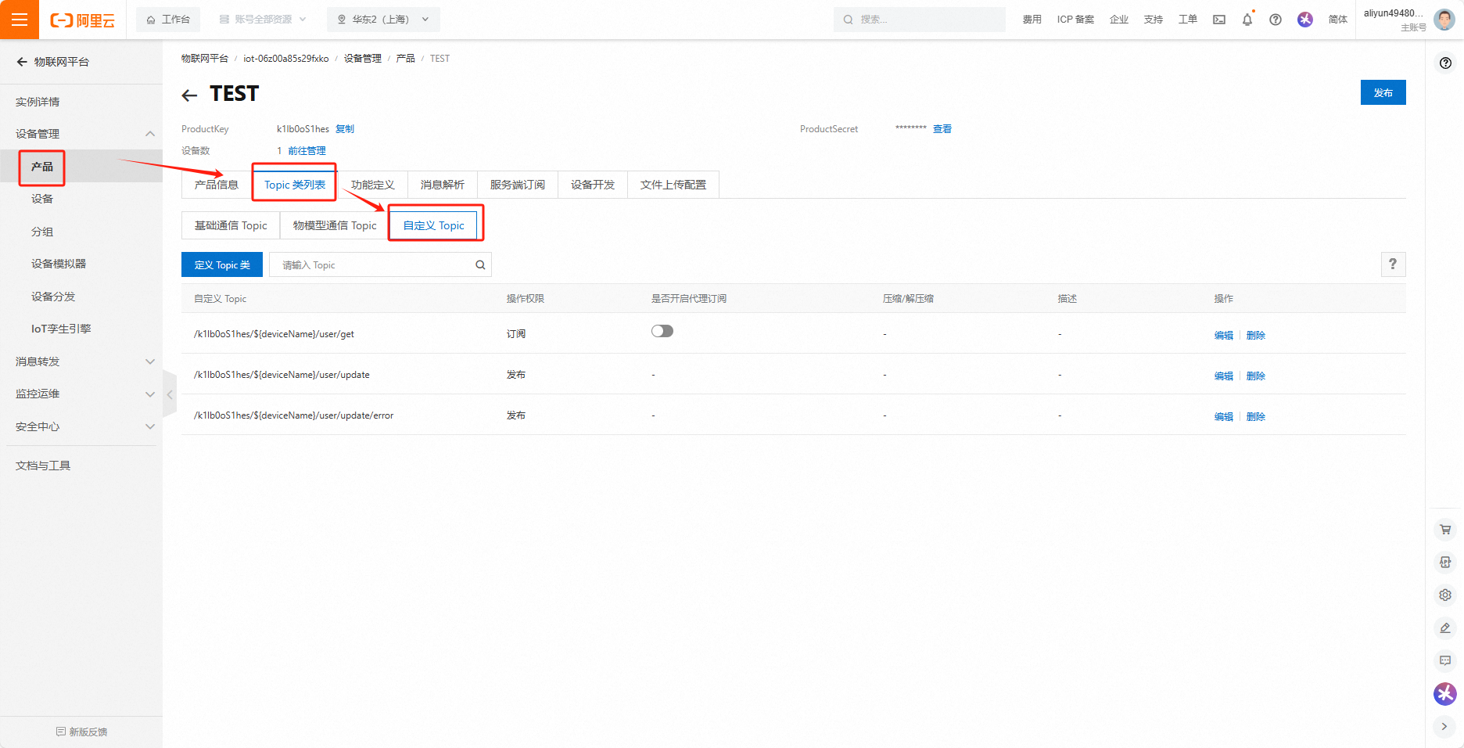The height and width of the screenshot is (748, 1464).
Task: Click the notification bell icon
Action: [x=1247, y=20]
